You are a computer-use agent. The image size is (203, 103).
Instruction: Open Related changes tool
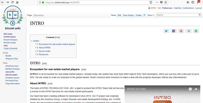pyautogui.click(x=12, y=69)
